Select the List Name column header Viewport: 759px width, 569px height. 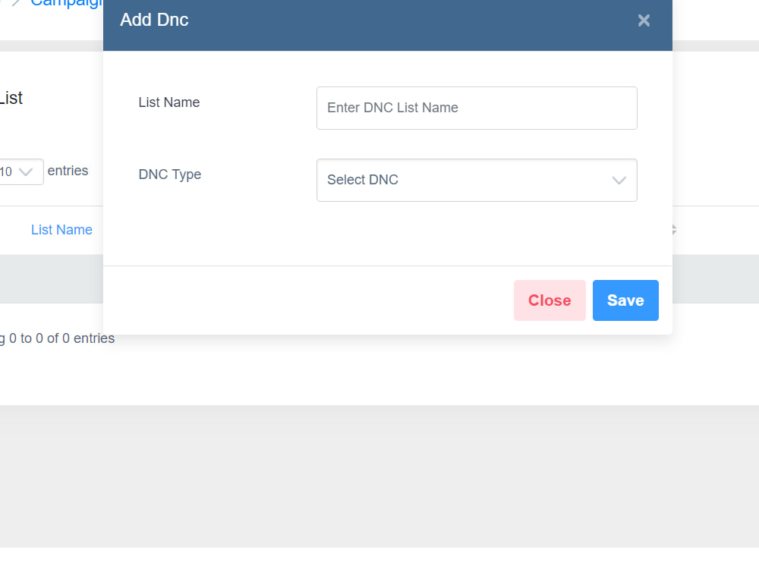pyautogui.click(x=61, y=230)
